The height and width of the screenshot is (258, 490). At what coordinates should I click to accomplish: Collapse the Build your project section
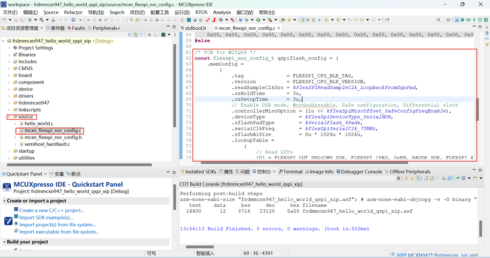click(x=4, y=242)
